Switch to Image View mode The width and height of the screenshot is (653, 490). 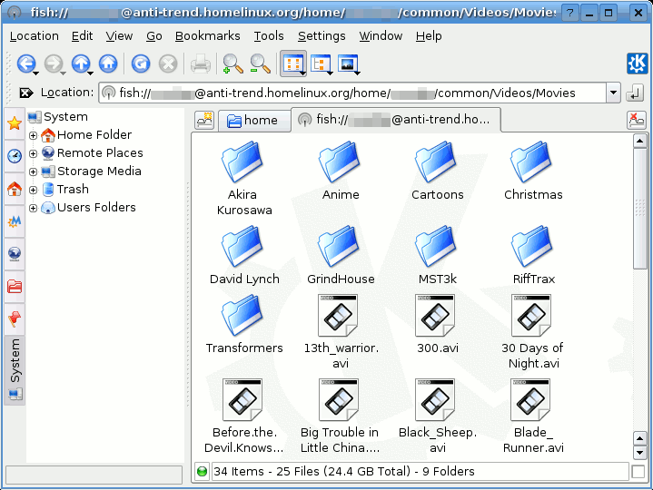tap(348, 64)
